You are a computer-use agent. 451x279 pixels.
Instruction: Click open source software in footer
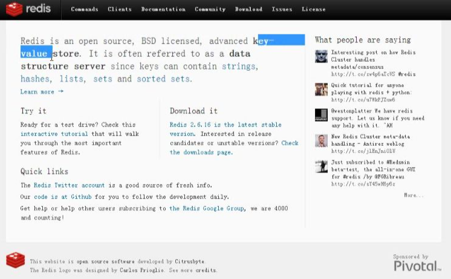coord(105,261)
